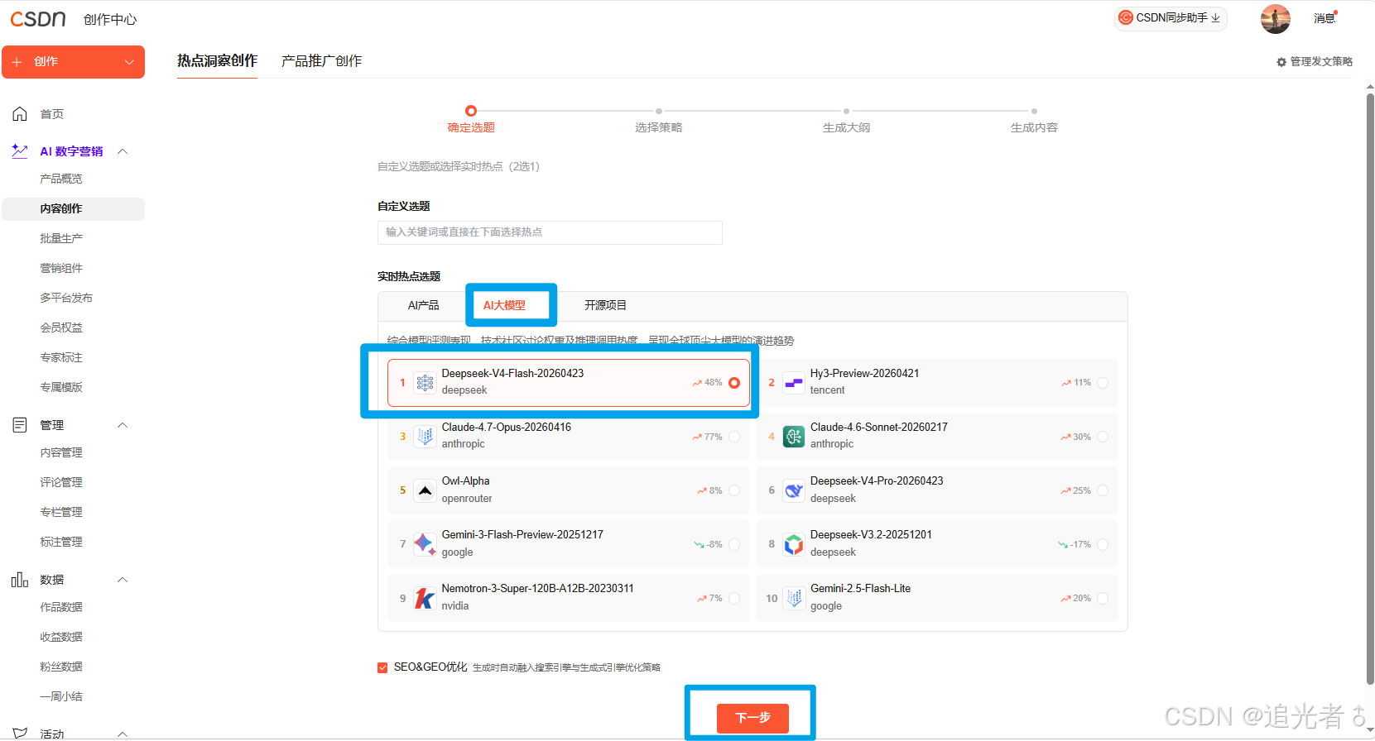Open 会员权益 in the sidebar
This screenshot has width=1375, height=741.
click(x=61, y=327)
